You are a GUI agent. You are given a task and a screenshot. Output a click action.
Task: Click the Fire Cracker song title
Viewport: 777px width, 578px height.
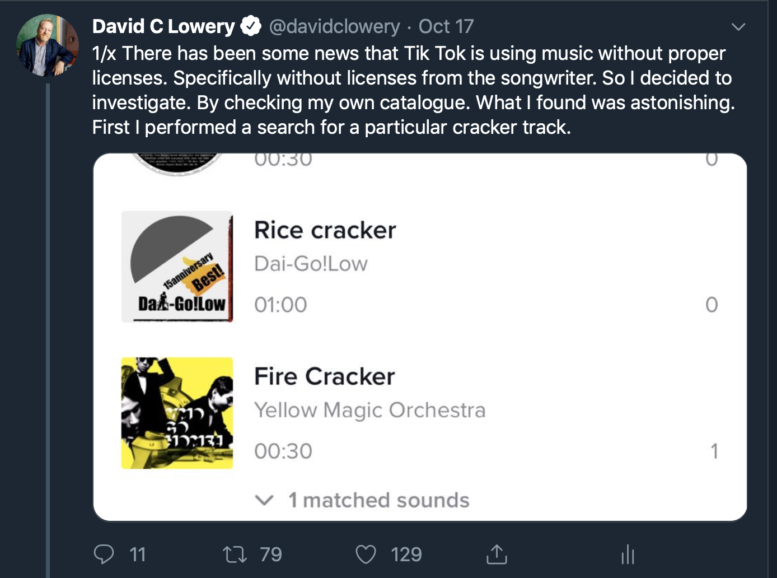[x=325, y=376]
